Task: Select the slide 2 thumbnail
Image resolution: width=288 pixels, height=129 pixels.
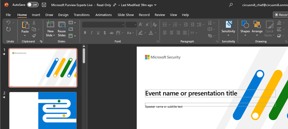Action: pyautogui.click(x=43, y=110)
